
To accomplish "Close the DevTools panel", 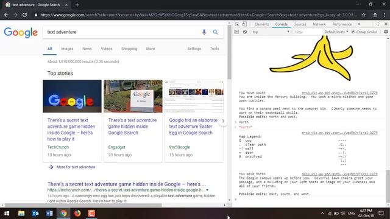I will [386, 24].
